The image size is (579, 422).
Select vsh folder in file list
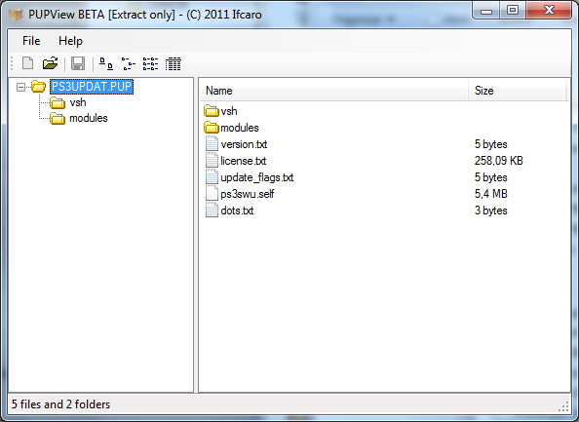[228, 111]
